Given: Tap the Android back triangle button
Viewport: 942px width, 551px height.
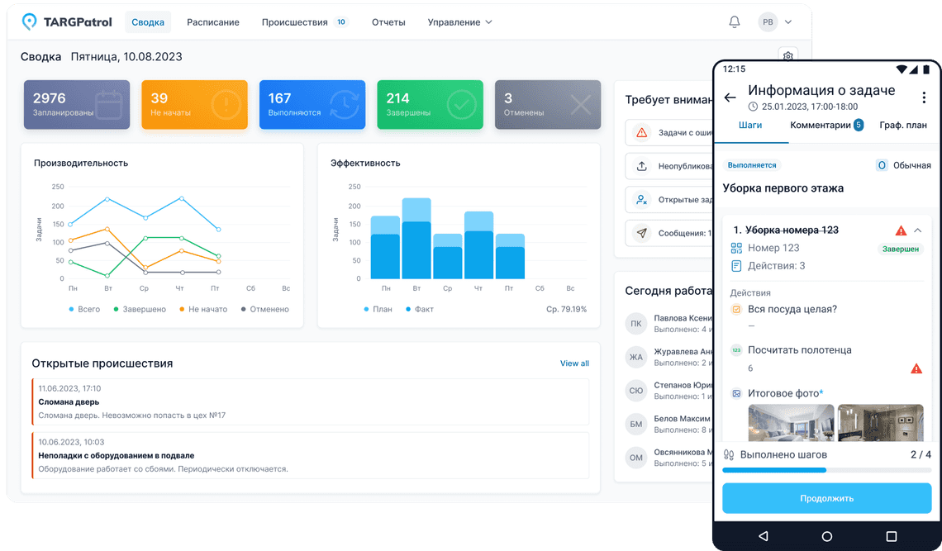Looking at the screenshot, I should click(763, 536).
